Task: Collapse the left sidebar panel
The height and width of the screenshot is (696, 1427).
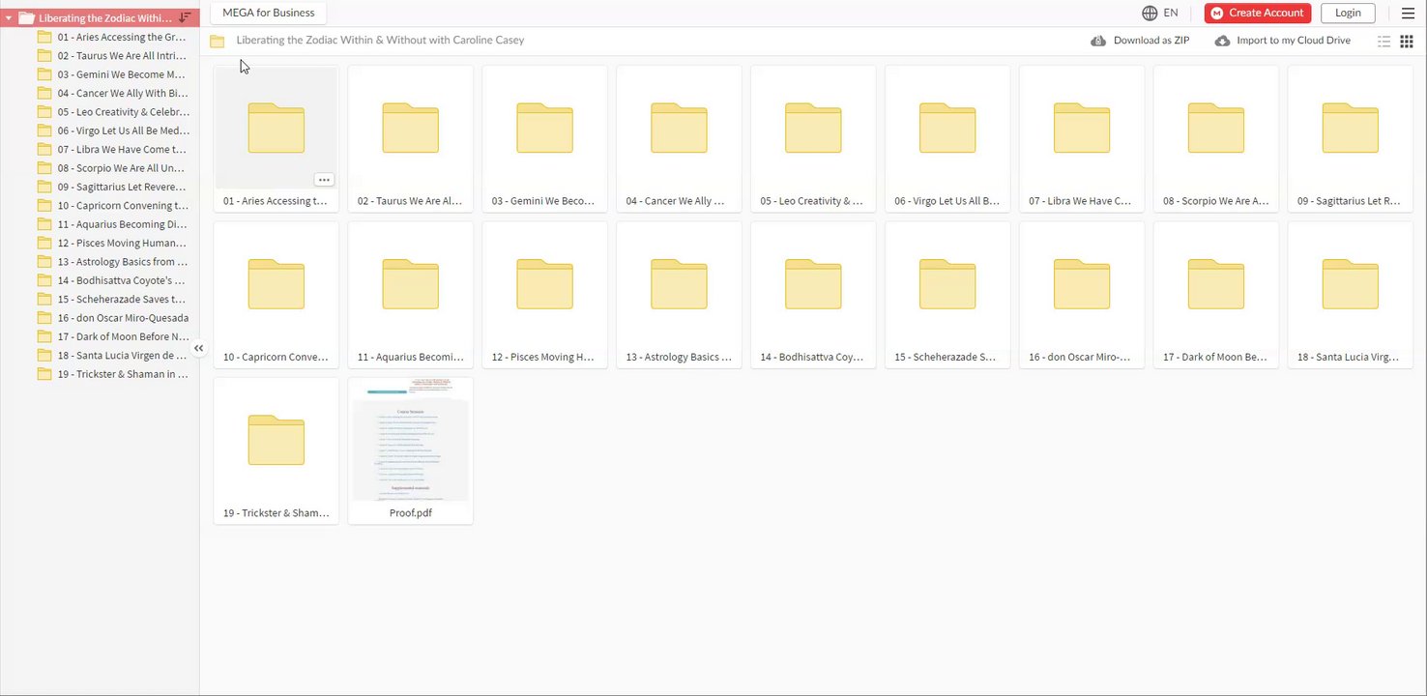Action: click(x=198, y=349)
